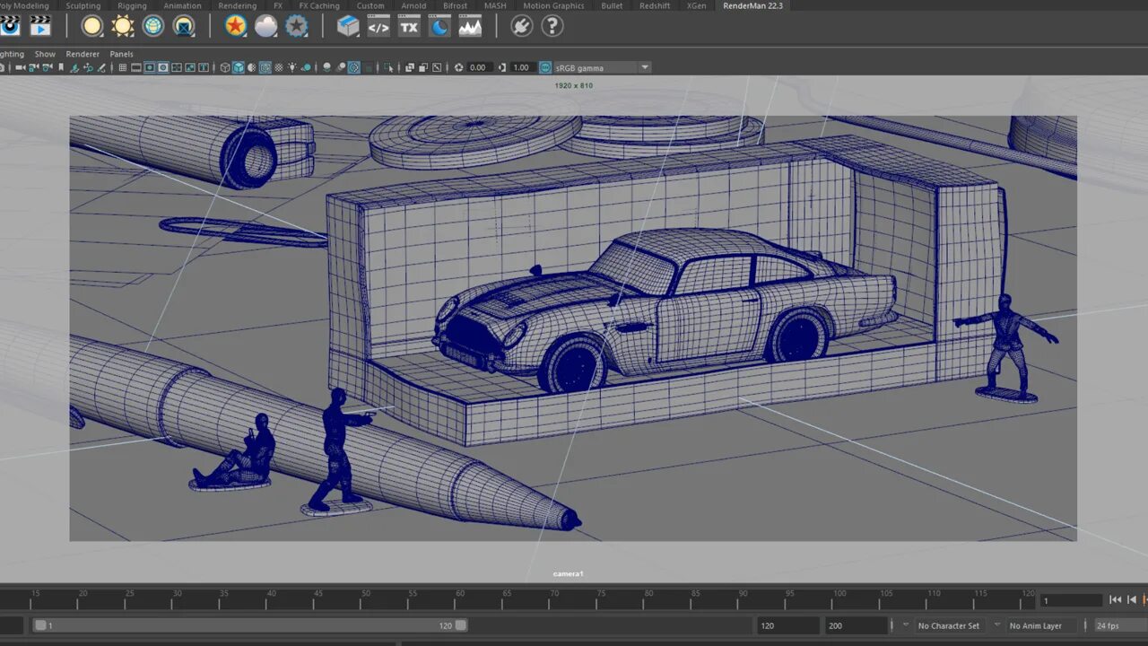Click the code brackets </> shelf icon
The image size is (1148, 646).
point(378,27)
